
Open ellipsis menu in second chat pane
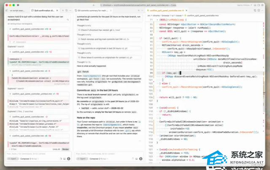click(x=142, y=11)
